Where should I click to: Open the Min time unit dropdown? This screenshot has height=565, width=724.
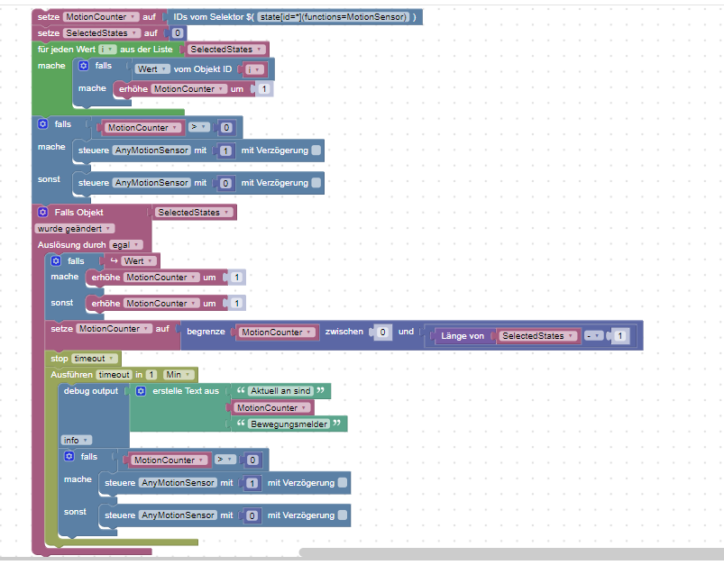(179, 374)
